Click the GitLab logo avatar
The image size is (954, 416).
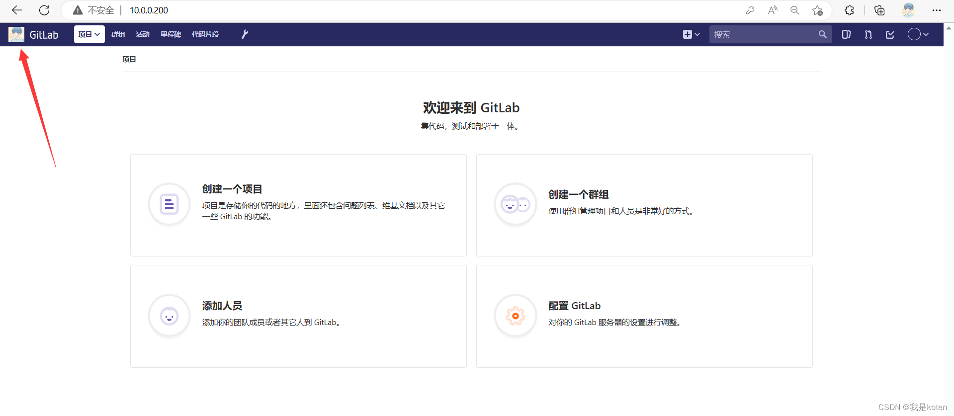[x=16, y=34]
